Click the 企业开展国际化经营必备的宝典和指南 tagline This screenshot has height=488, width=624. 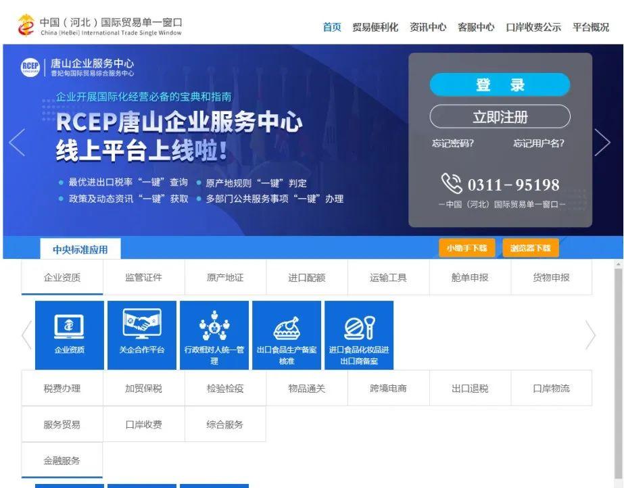144,97
